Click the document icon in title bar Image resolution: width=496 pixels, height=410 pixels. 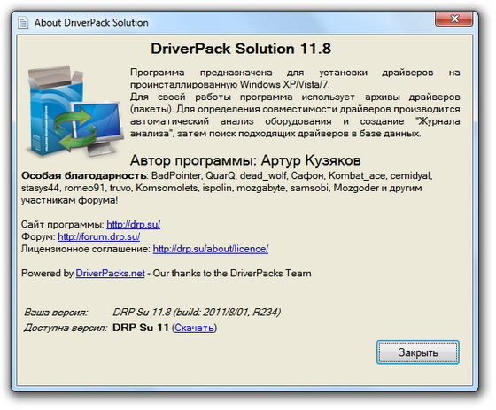point(23,23)
